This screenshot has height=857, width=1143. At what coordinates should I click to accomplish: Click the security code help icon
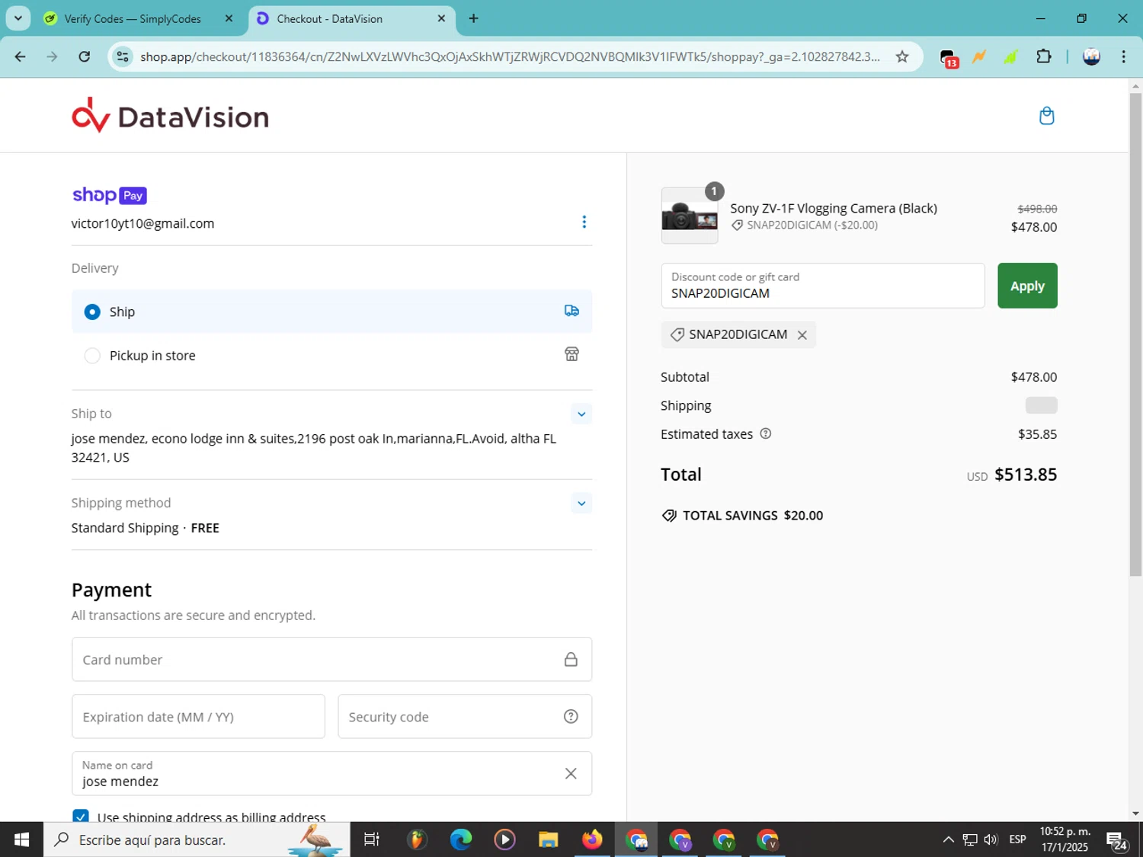(x=571, y=717)
